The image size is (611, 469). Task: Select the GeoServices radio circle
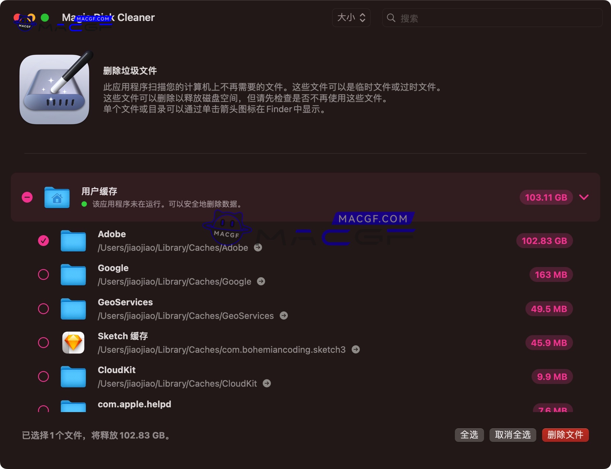pyautogui.click(x=43, y=309)
